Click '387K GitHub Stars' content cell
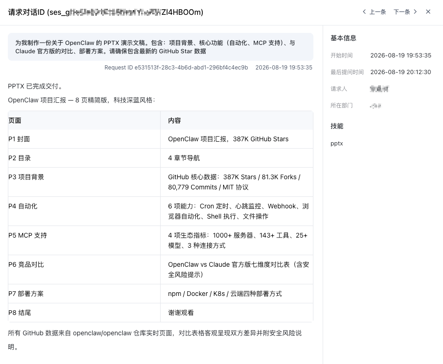 point(237,139)
